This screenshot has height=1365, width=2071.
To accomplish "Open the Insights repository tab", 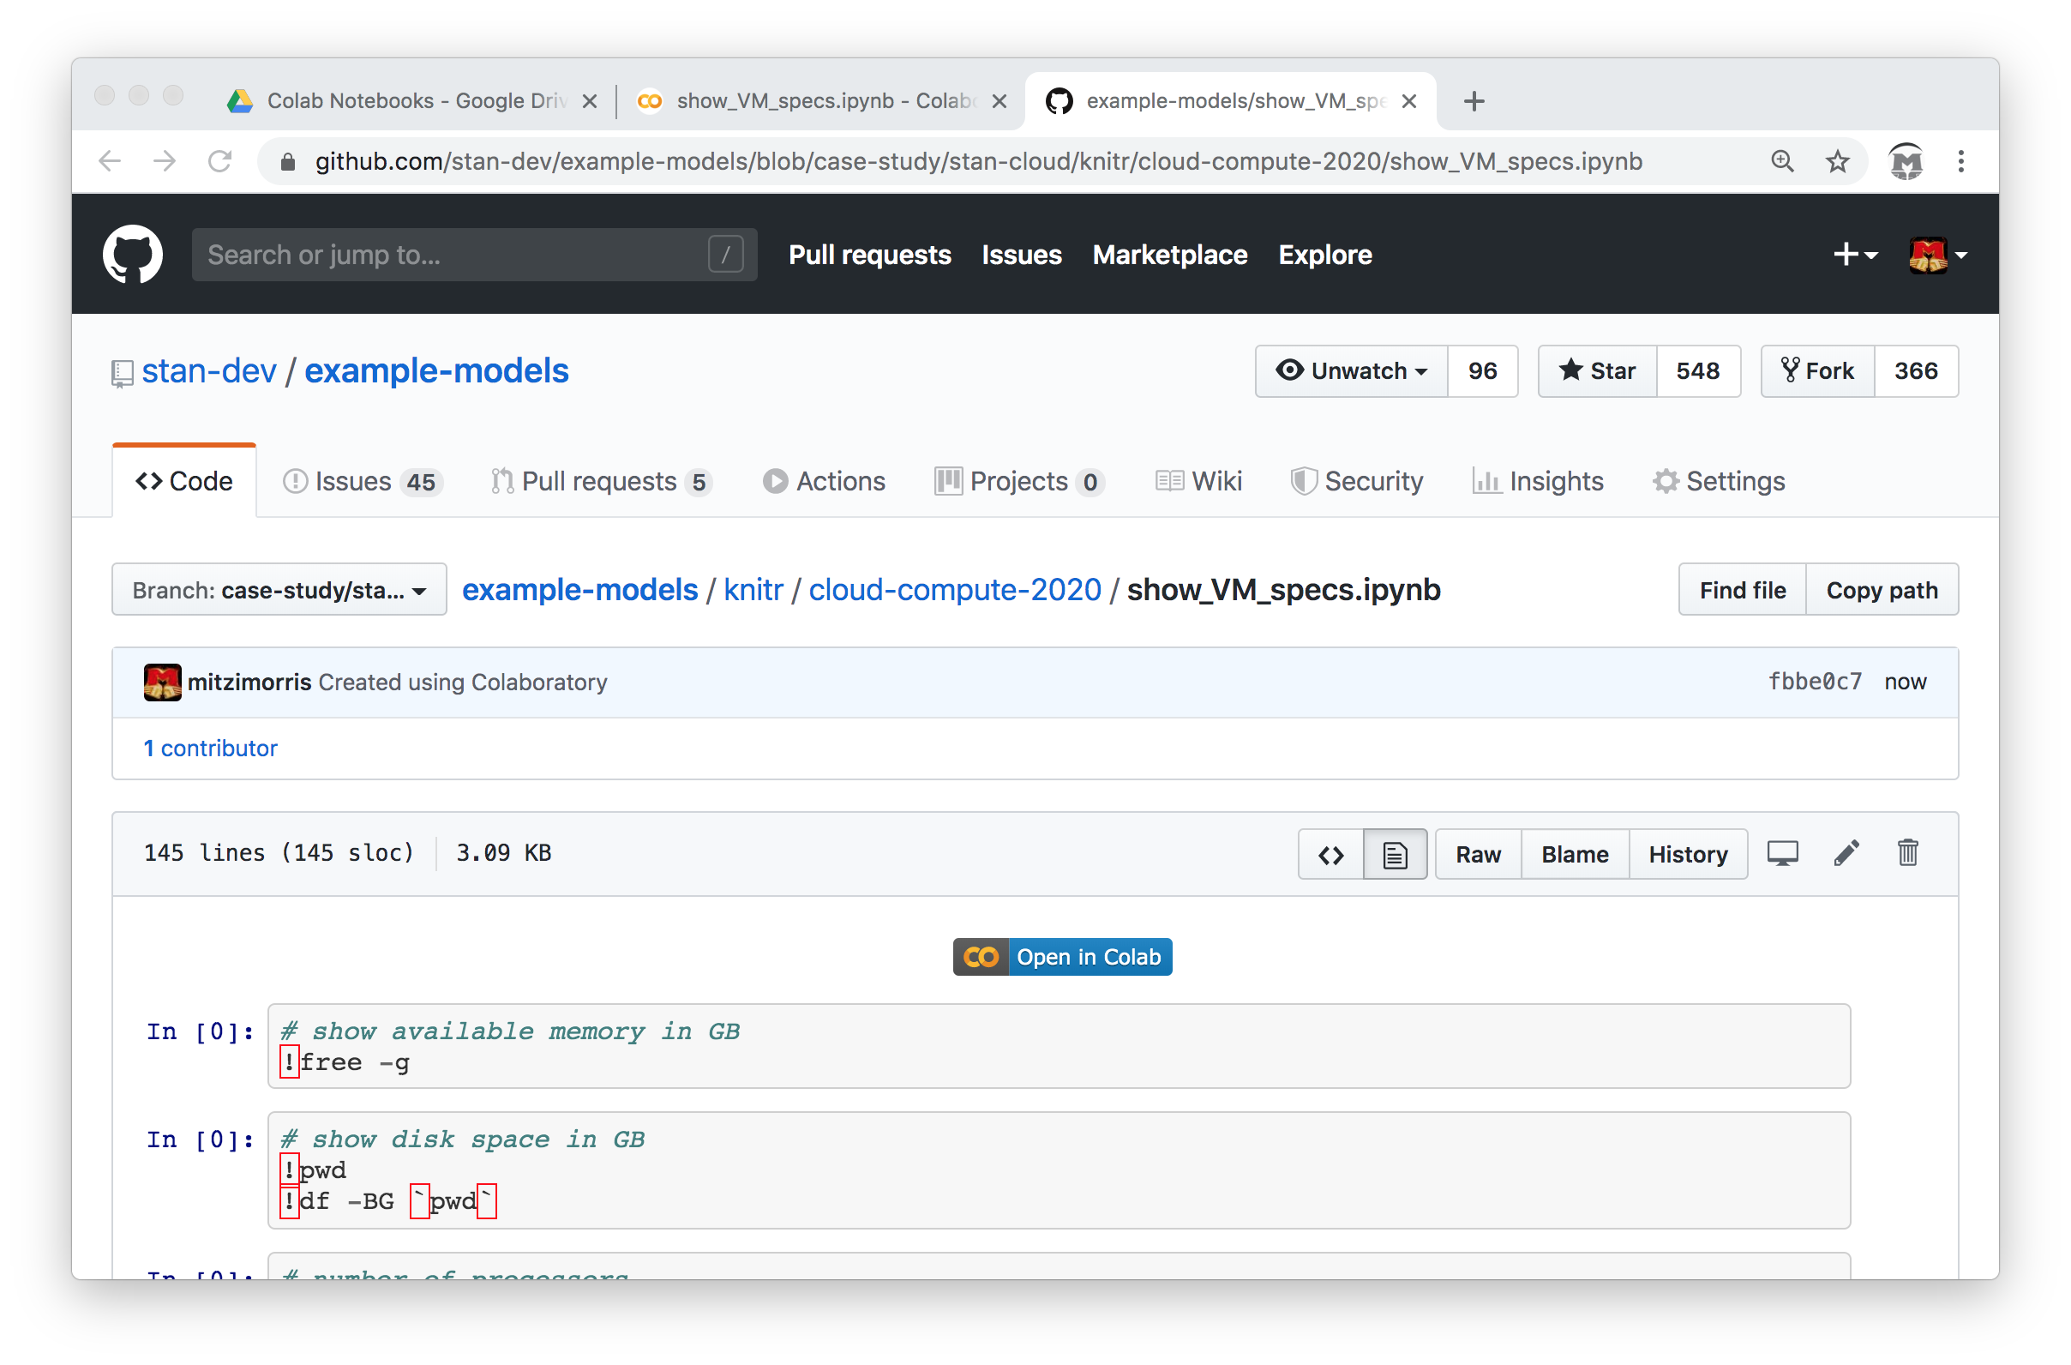I will pyautogui.click(x=1538, y=481).
